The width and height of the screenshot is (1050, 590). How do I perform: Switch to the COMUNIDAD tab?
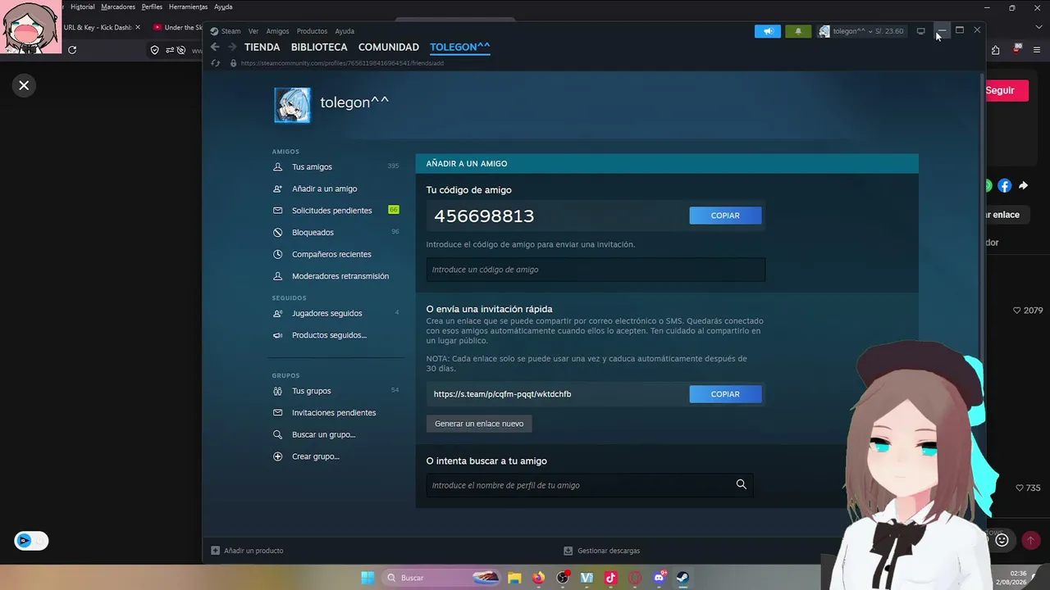[x=389, y=48]
